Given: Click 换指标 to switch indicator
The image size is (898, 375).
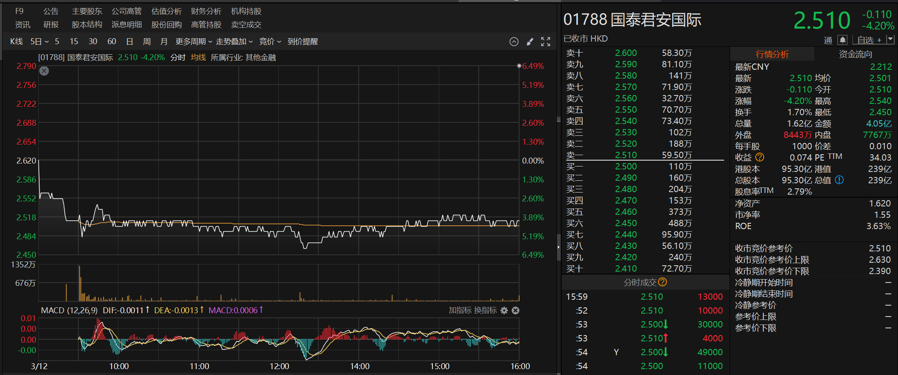Looking at the screenshot, I should tap(485, 310).
